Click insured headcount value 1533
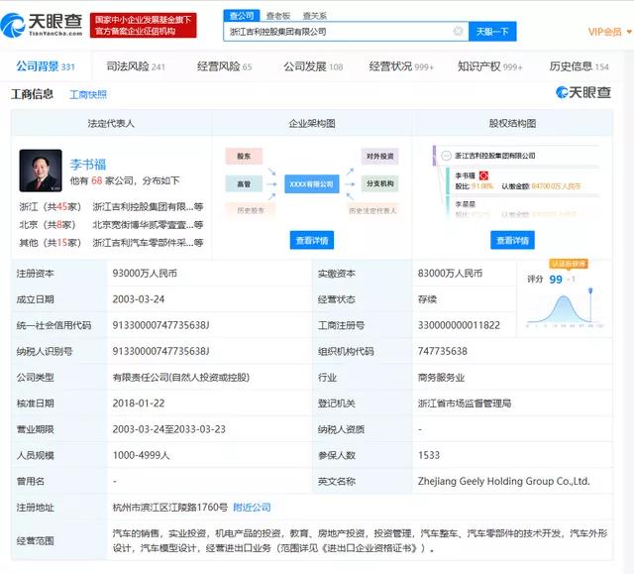Screen dimensions: 634x574 tap(429, 455)
